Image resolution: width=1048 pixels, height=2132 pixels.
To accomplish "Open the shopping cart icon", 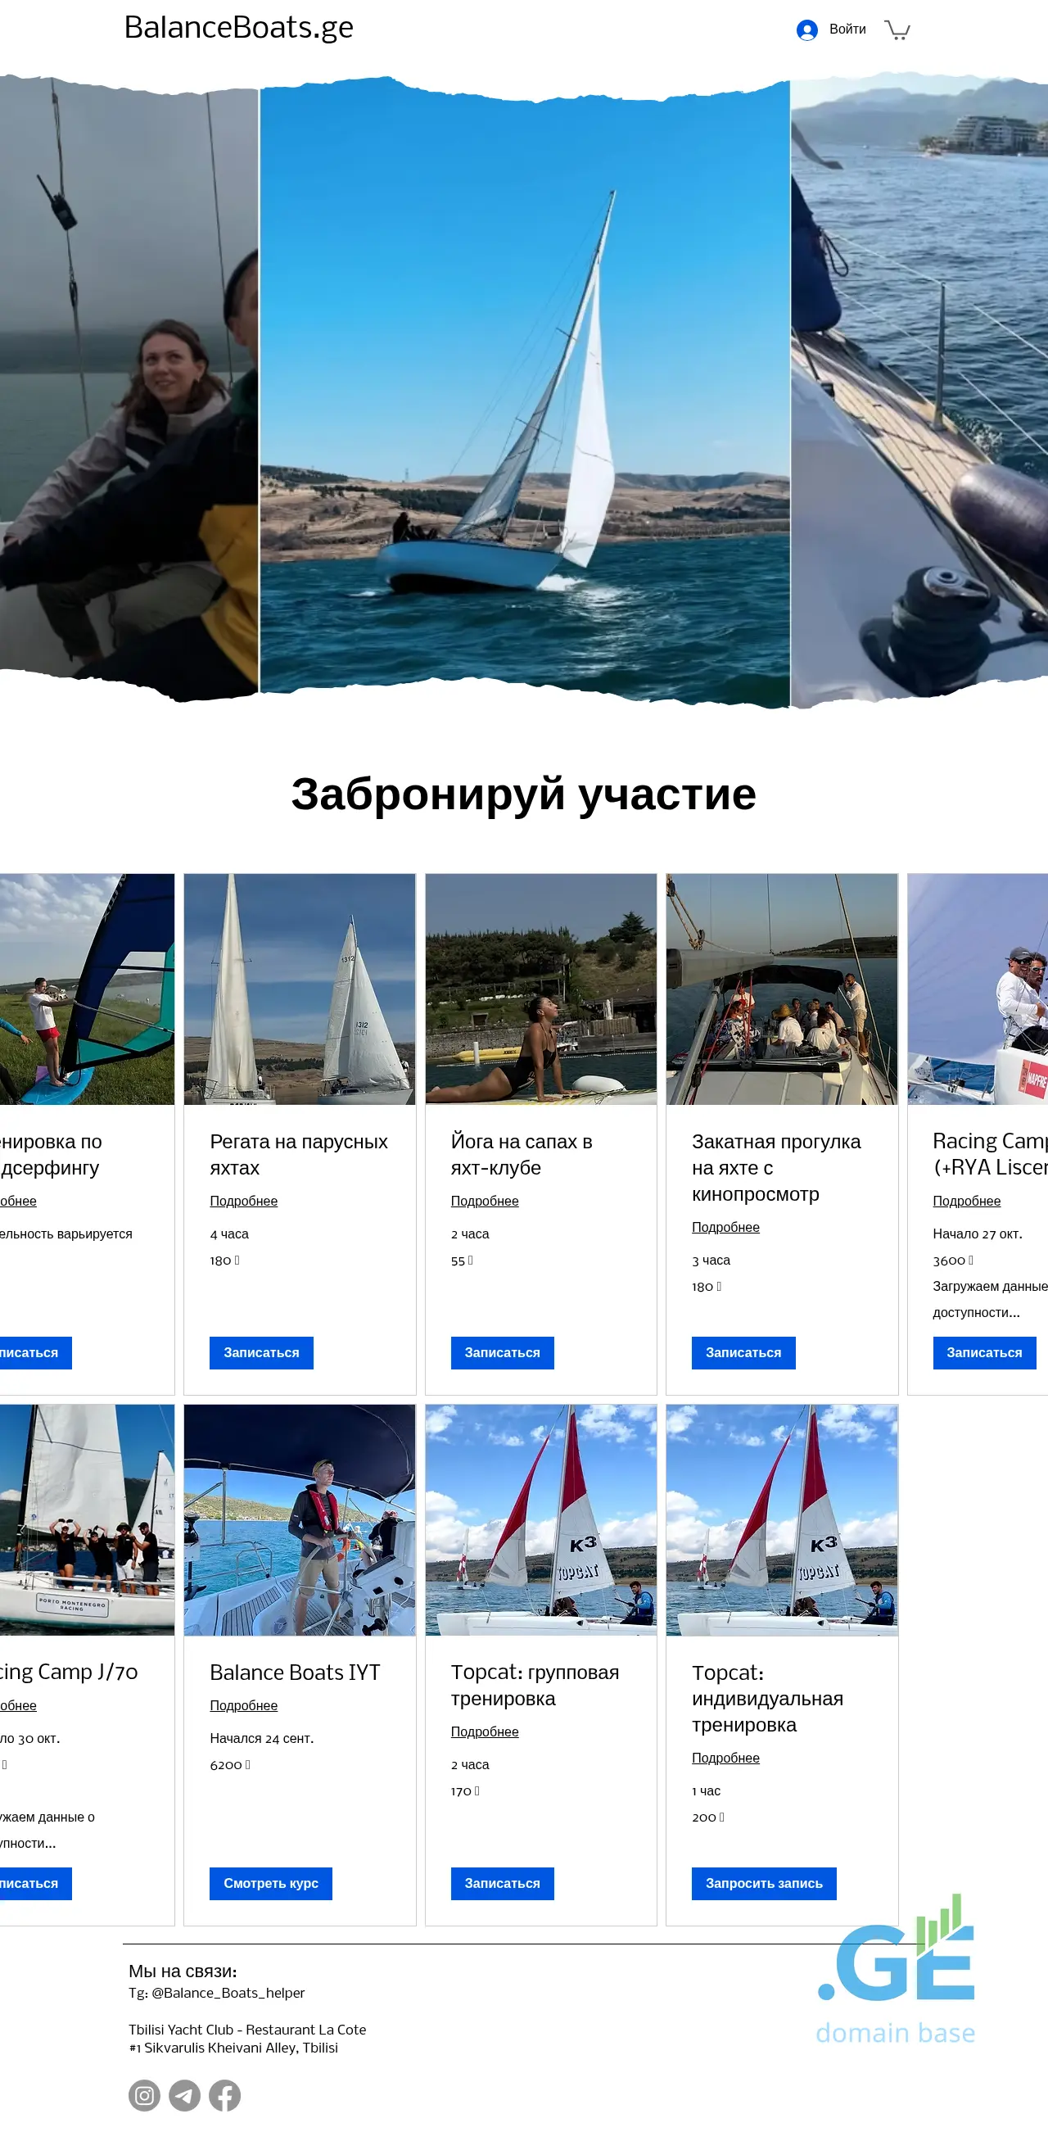I will click(897, 29).
